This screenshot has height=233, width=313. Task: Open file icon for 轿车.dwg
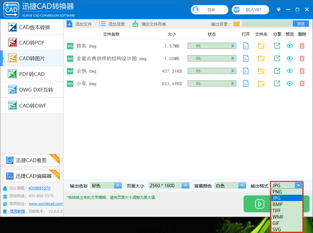(245, 46)
